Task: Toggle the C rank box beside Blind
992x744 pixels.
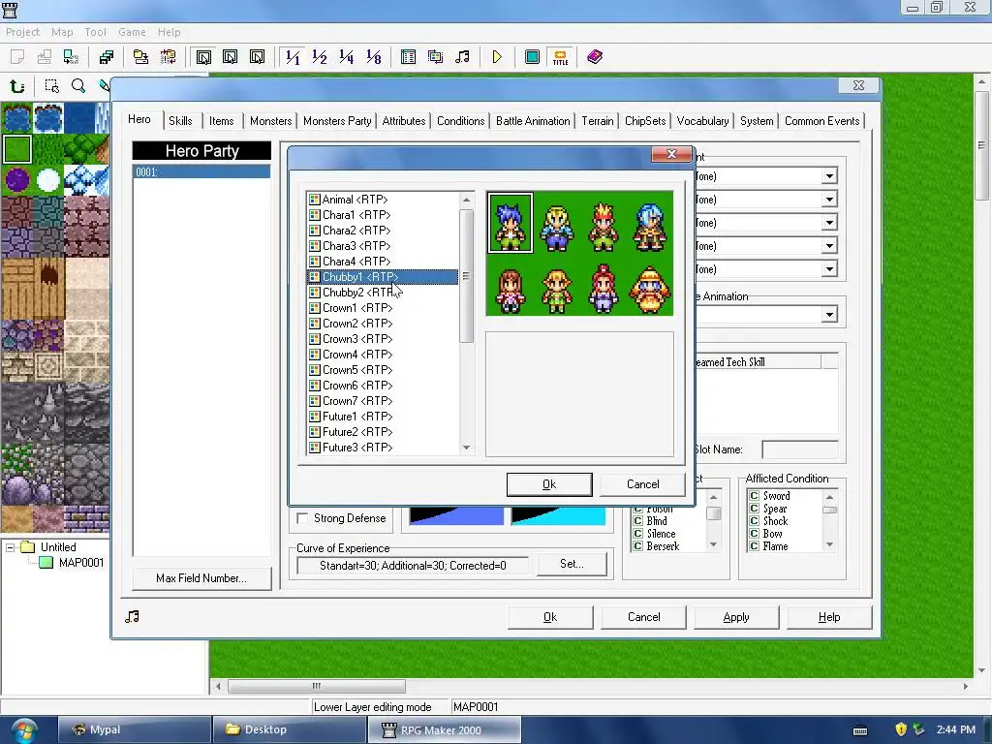Action: point(637,520)
